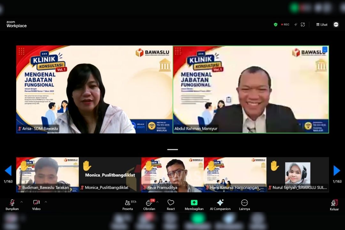Select Hans Karunia Hamonangan thumbnail
The width and height of the screenshot is (345, 230).
(235, 175)
